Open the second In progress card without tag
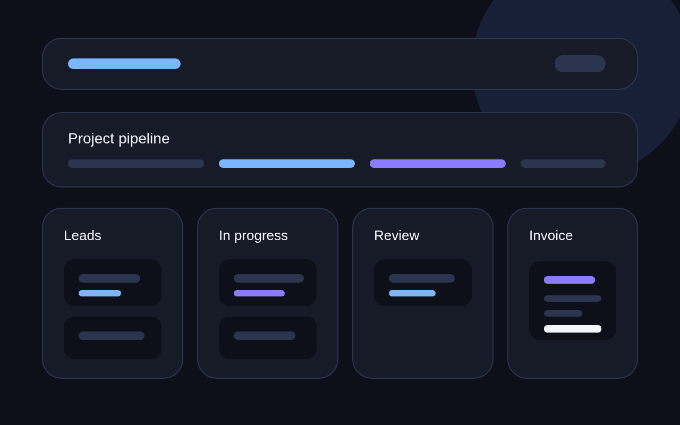Image resolution: width=680 pixels, height=425 pixels. [x=268, y=338]
